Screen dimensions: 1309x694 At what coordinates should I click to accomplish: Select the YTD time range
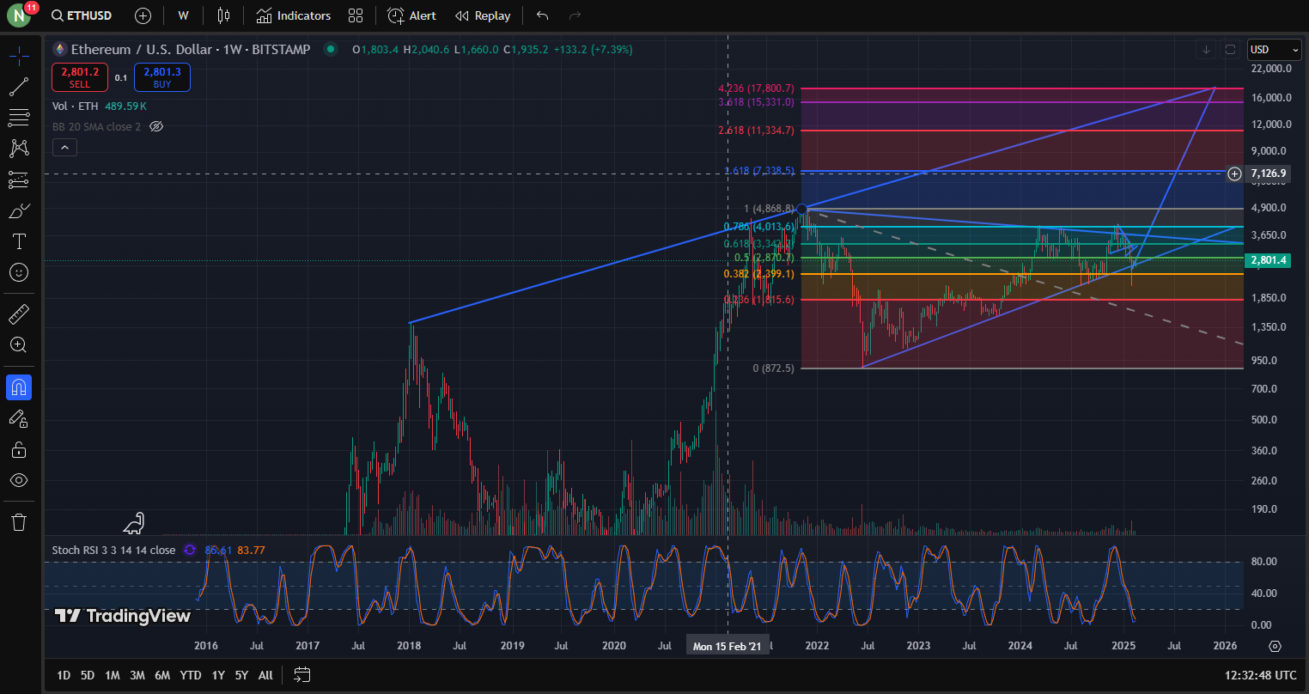pos(191,675)
